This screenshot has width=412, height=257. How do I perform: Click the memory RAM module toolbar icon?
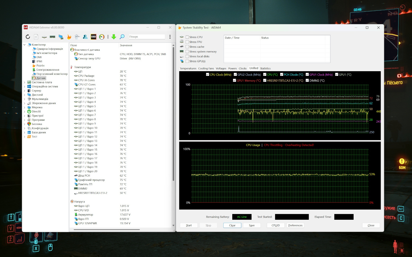click(53, 37)
